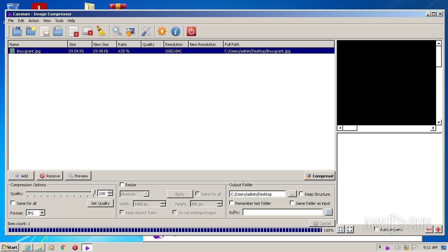Image resolution: width=448 pixels, height=252 pixels.
Task: Toggle Remember last folder checkbox
Action: pos(231,203)
